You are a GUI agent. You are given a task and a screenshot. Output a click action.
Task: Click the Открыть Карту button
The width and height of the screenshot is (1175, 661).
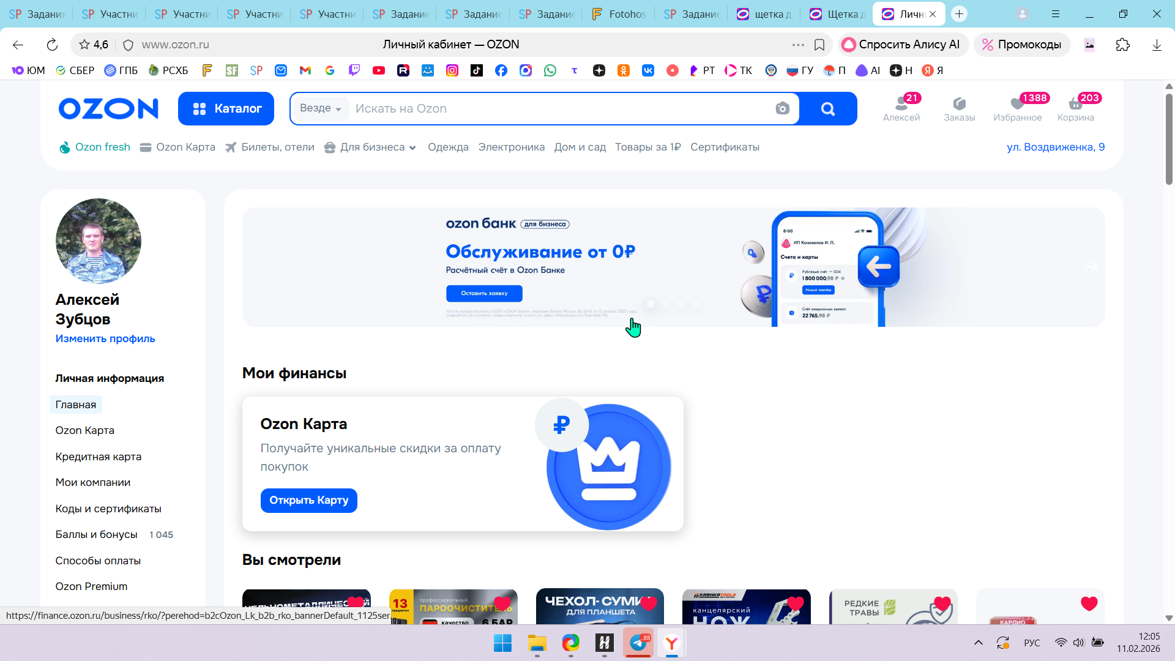tap(308, 500)
